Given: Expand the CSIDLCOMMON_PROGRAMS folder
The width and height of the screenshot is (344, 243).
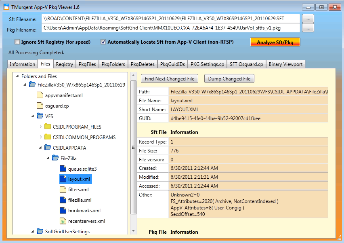Looking at the screenshot, I should 41,137.
